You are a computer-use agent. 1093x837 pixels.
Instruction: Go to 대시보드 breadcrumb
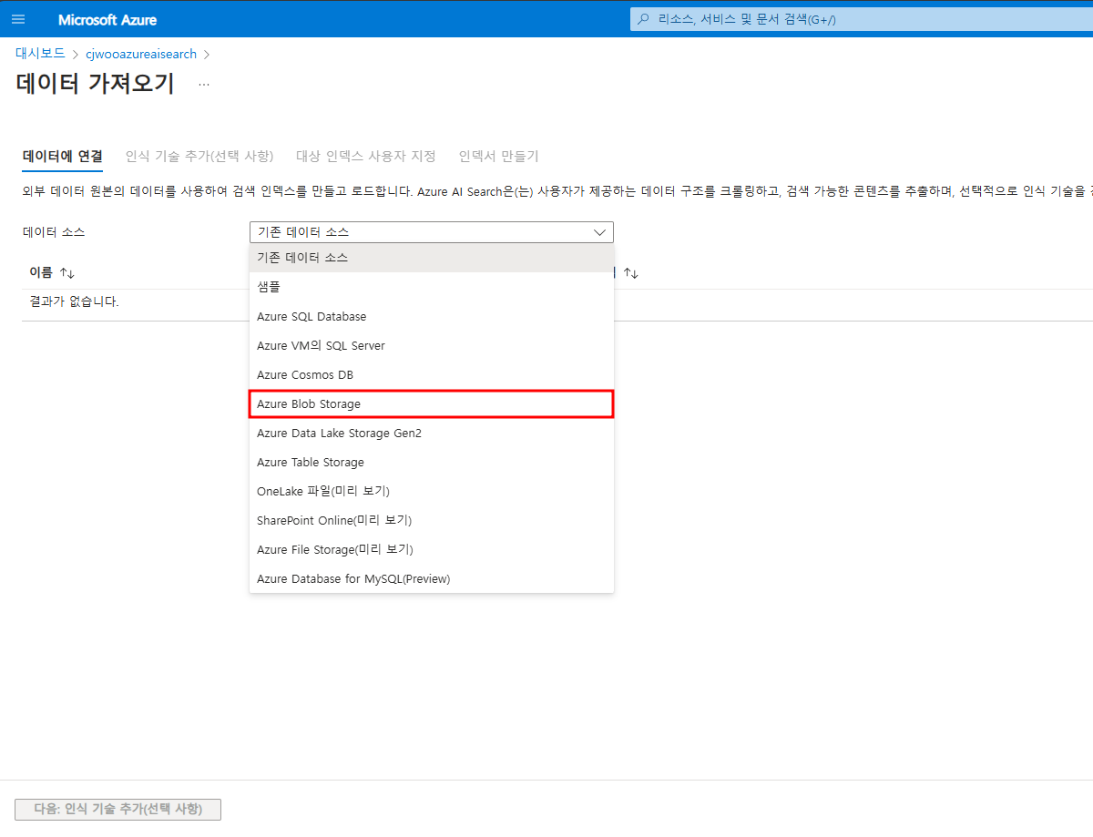click(41, 54)
